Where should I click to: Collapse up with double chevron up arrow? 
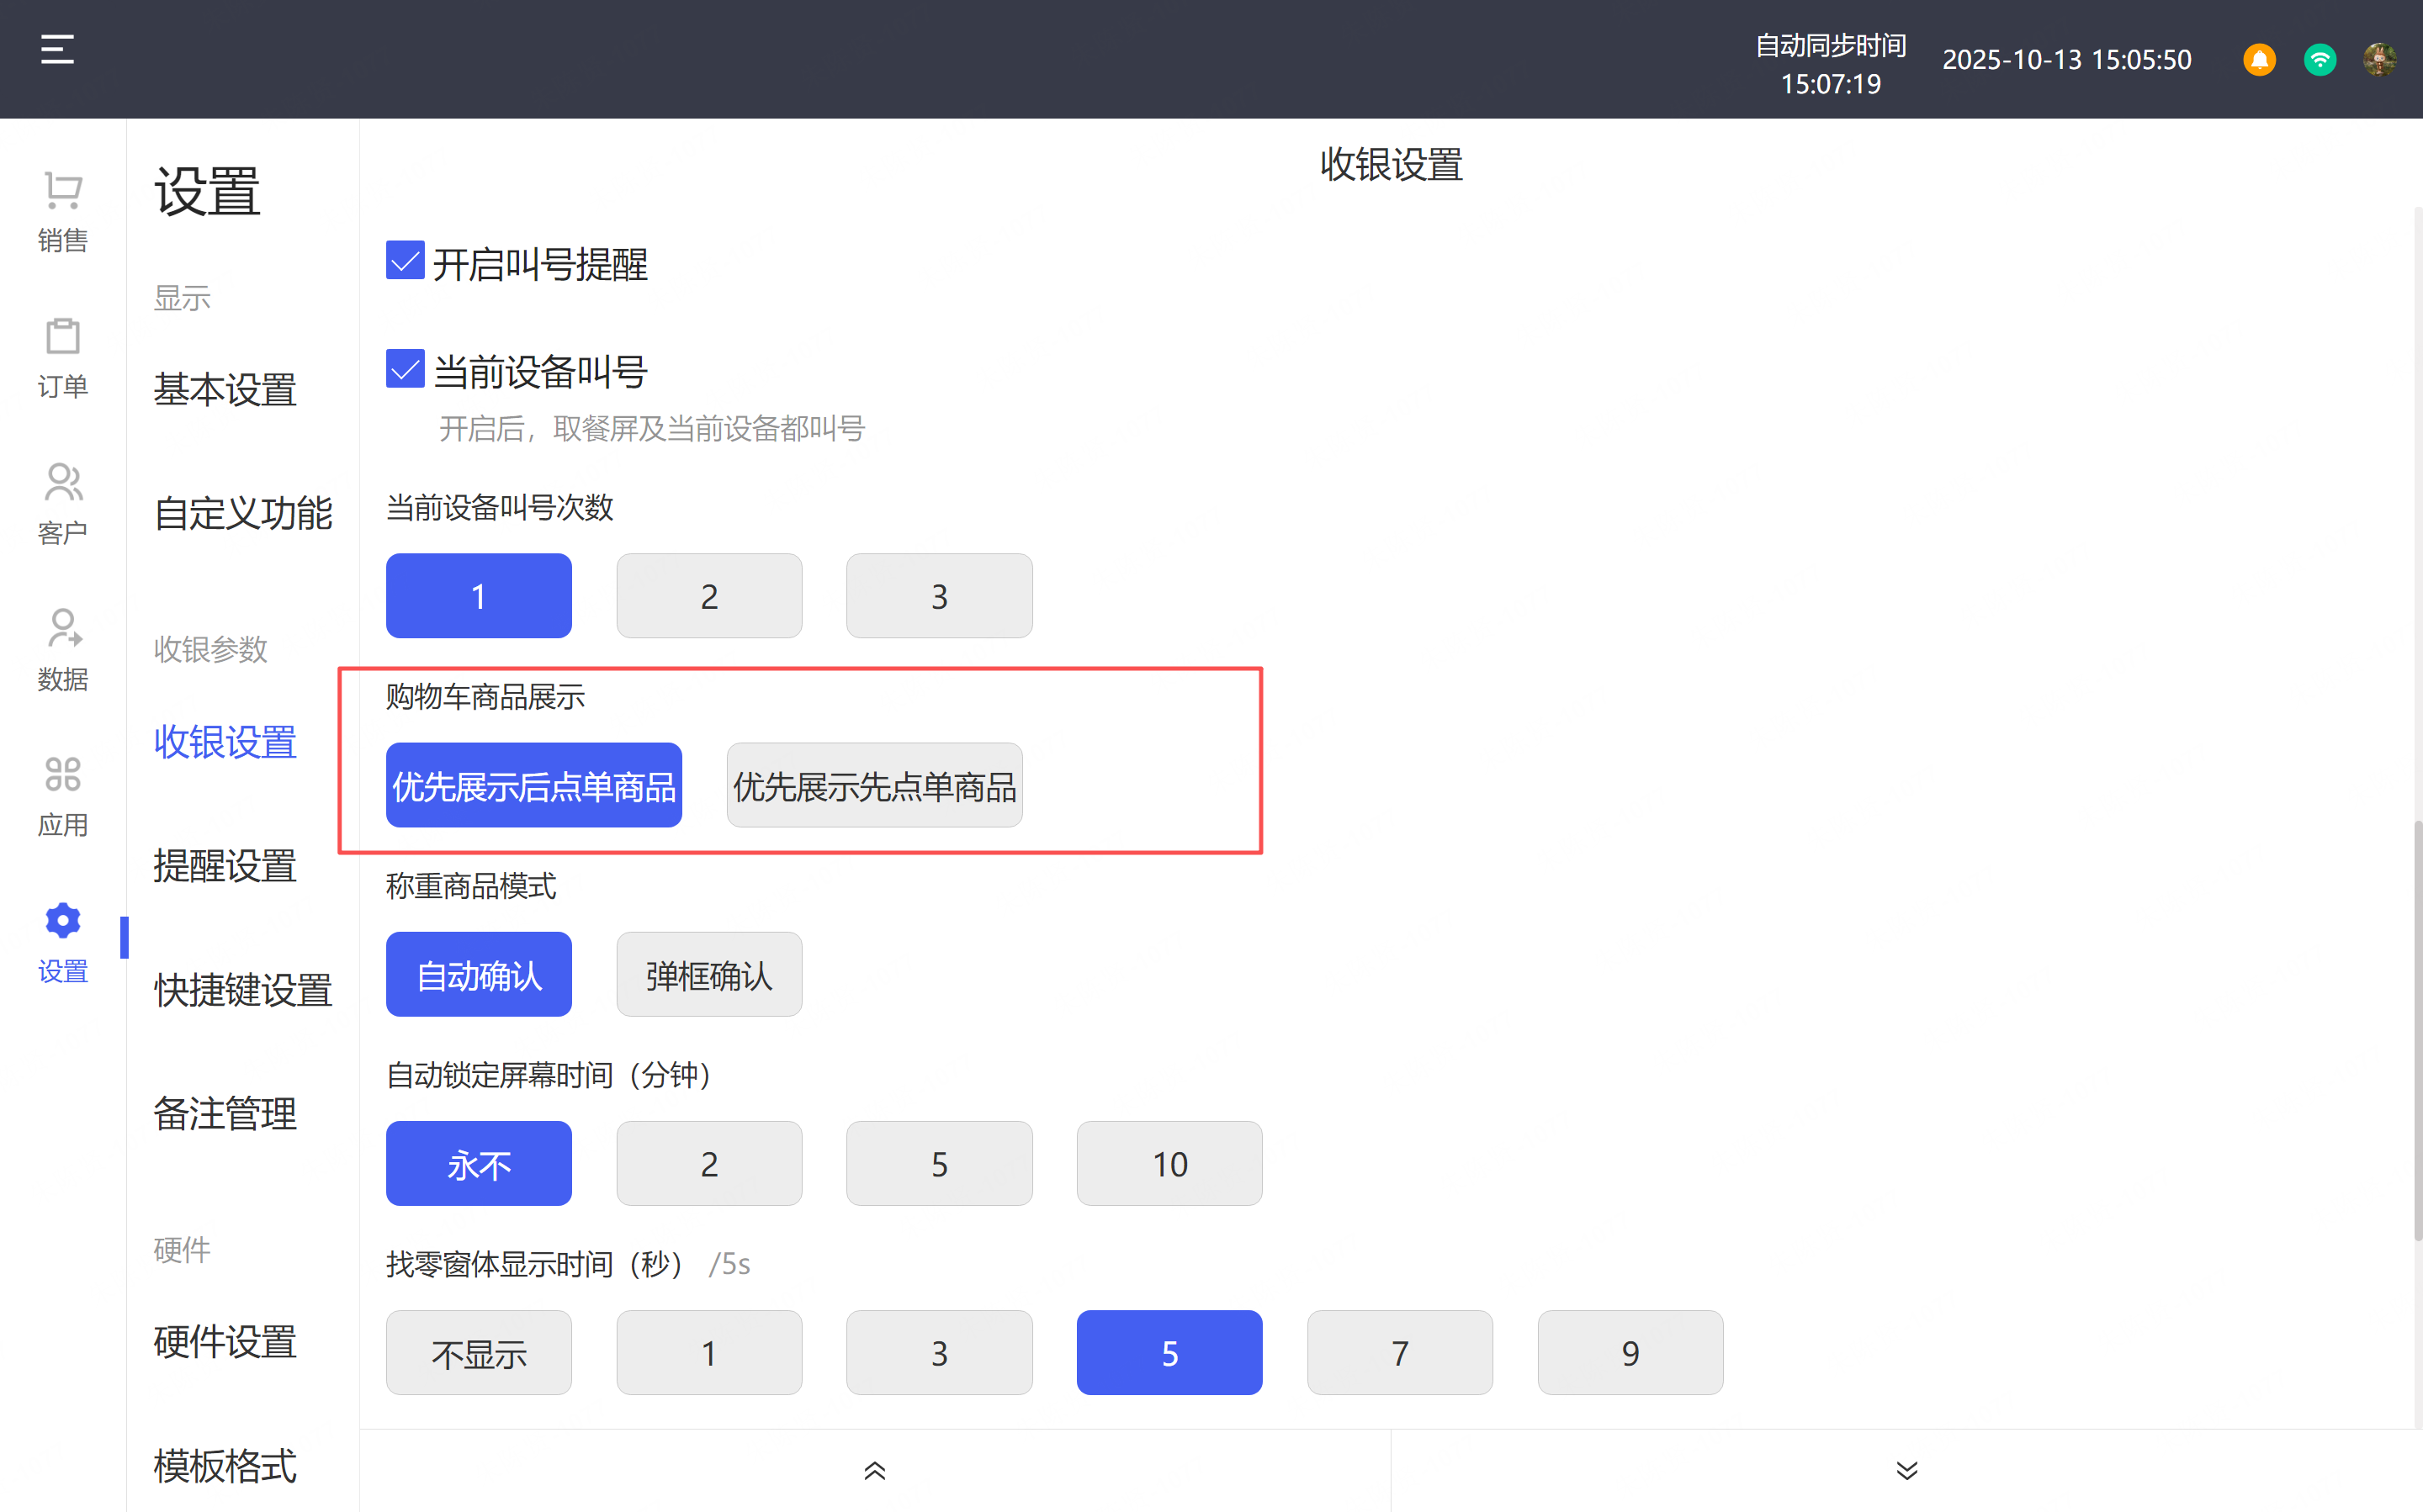(x=874, y=1470)
